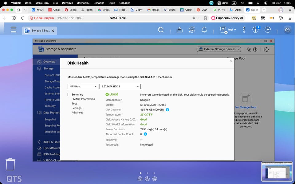Close the Disk Health dialog

pyautogui.click(x=231, y=61)
